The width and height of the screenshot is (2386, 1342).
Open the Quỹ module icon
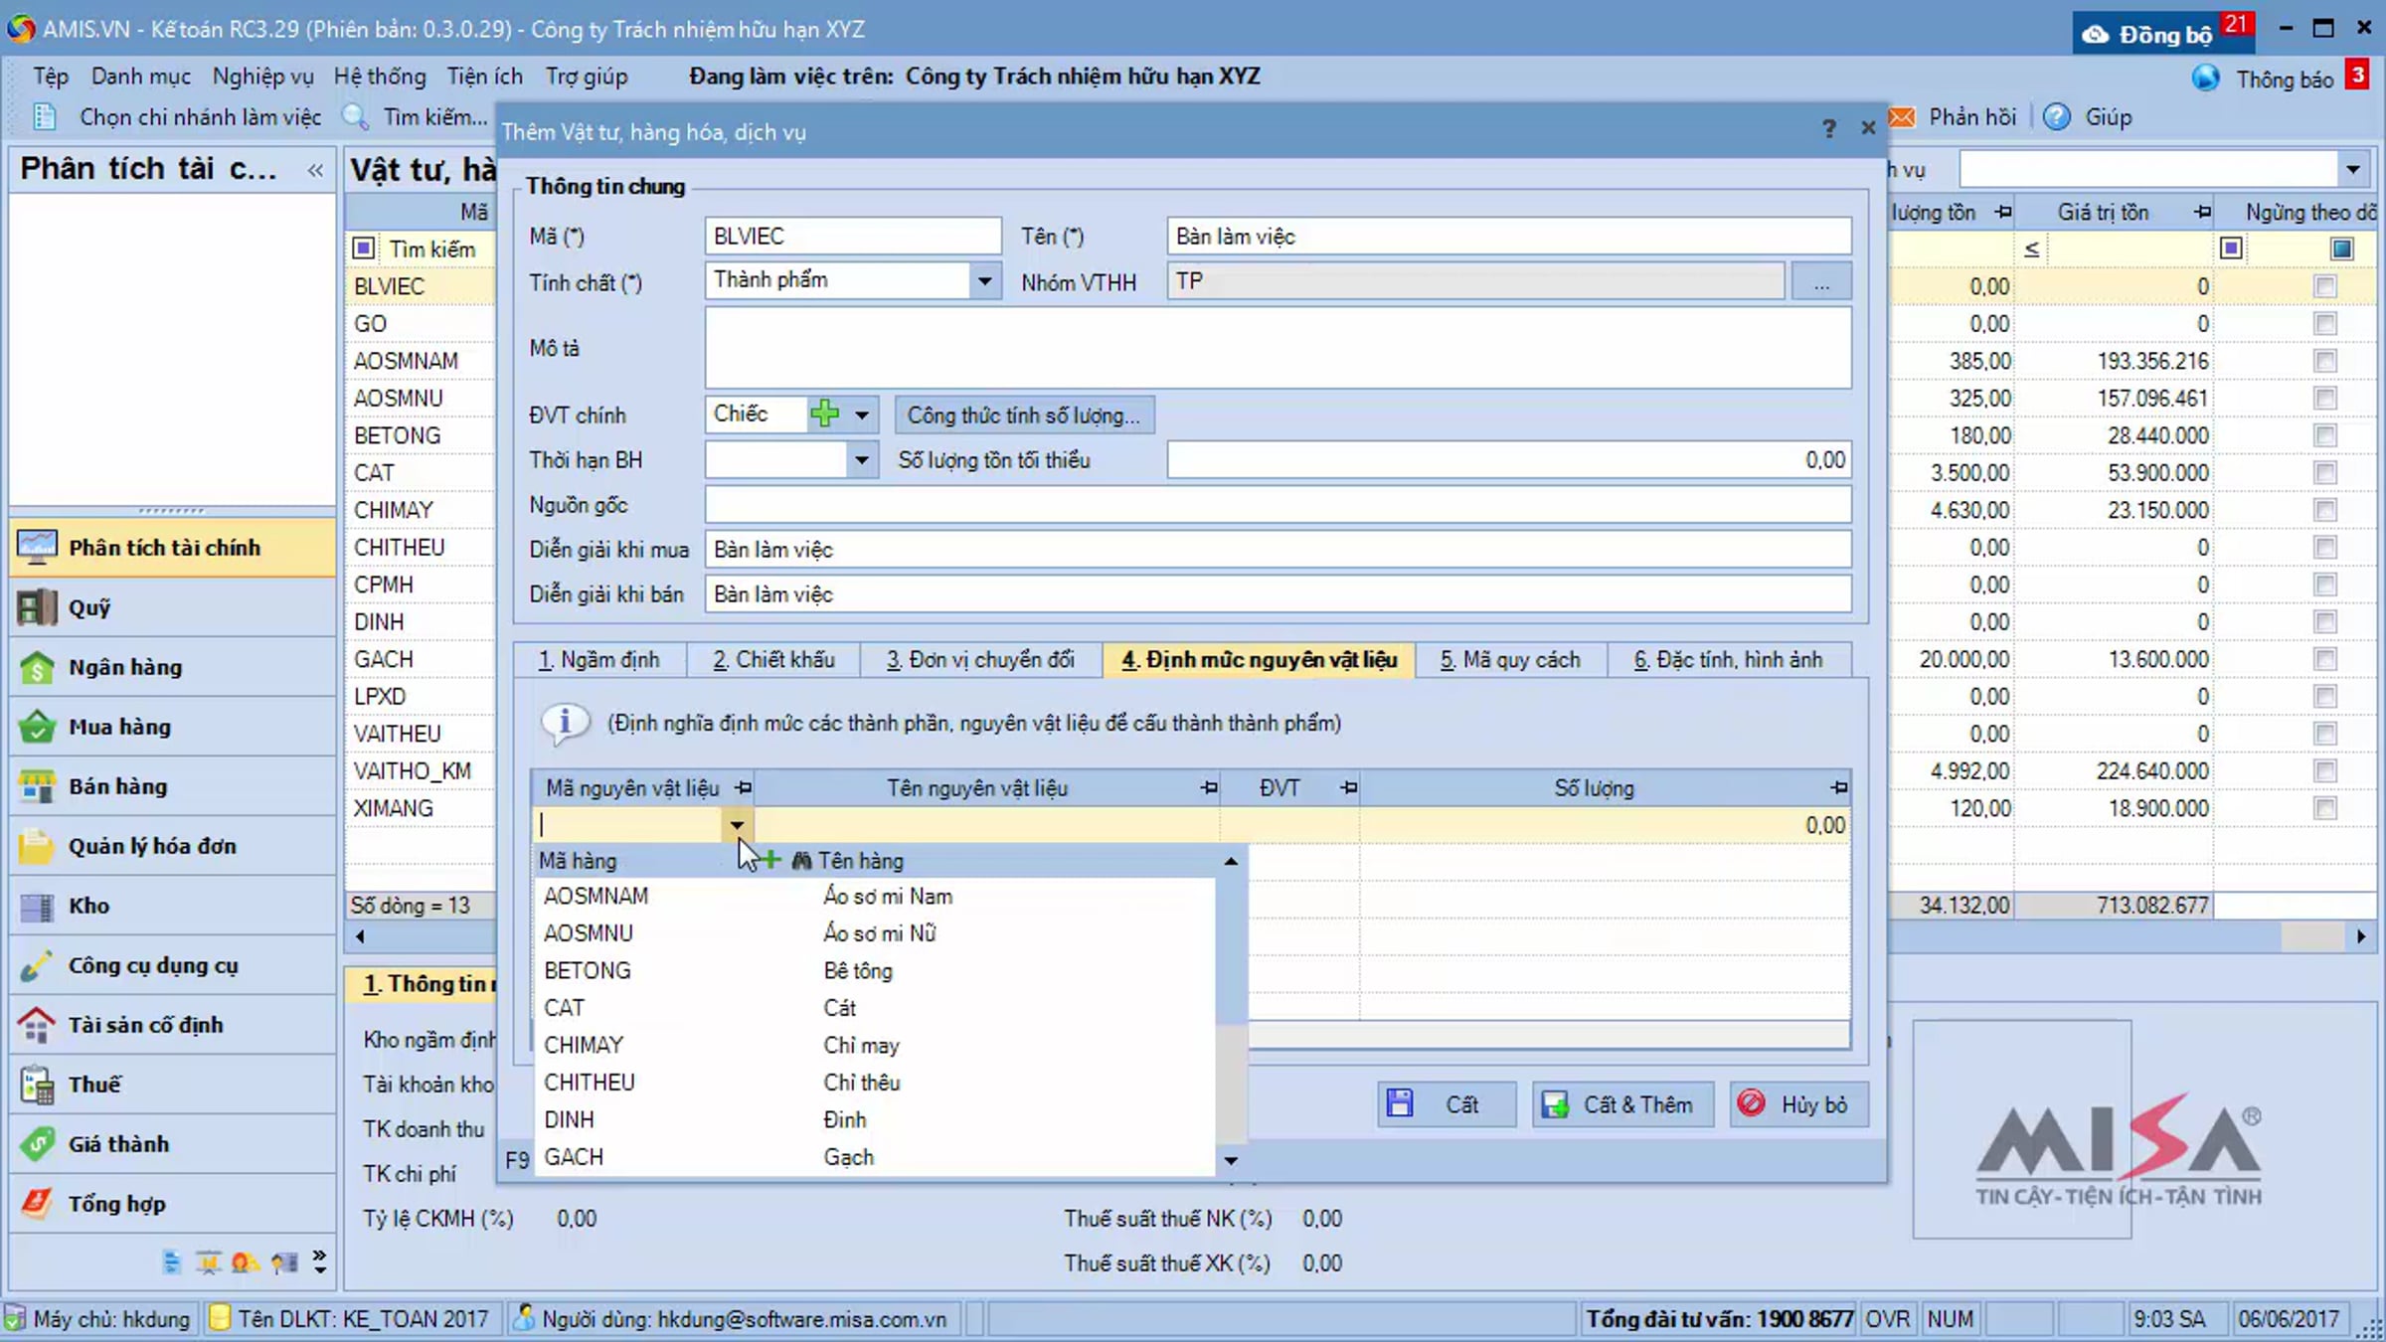(x=37, y=607)
